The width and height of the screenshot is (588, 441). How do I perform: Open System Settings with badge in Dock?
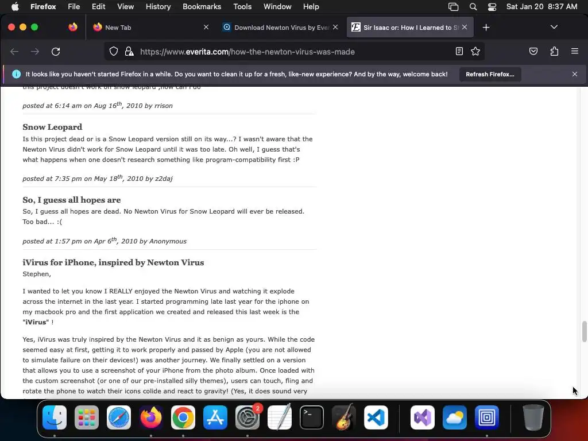[x=247, y=417]
